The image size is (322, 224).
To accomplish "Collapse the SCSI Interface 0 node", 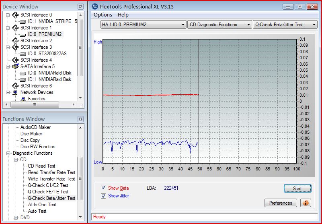I will (x=8, y=15).
